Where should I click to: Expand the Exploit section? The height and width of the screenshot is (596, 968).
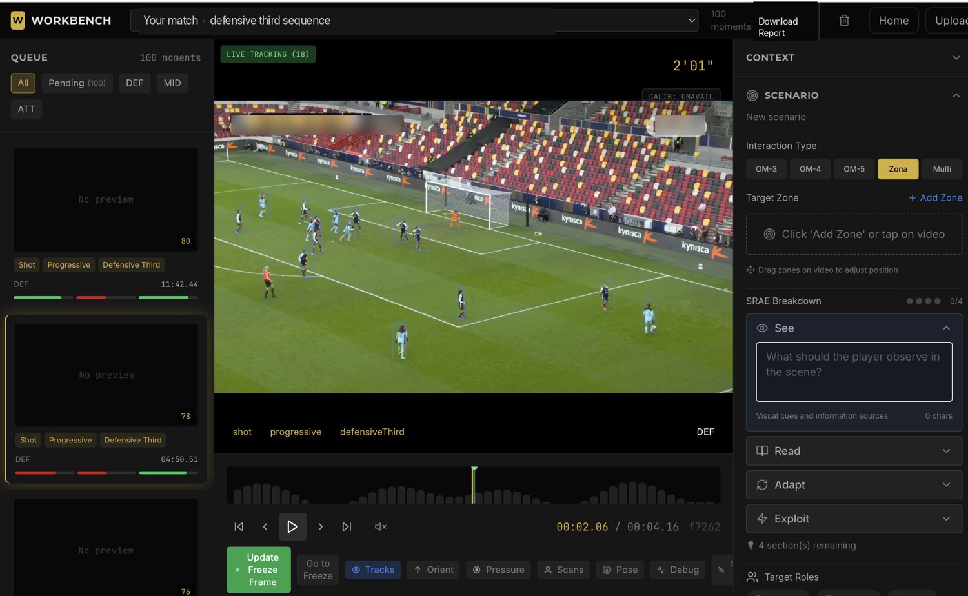(x=854, y=519)
